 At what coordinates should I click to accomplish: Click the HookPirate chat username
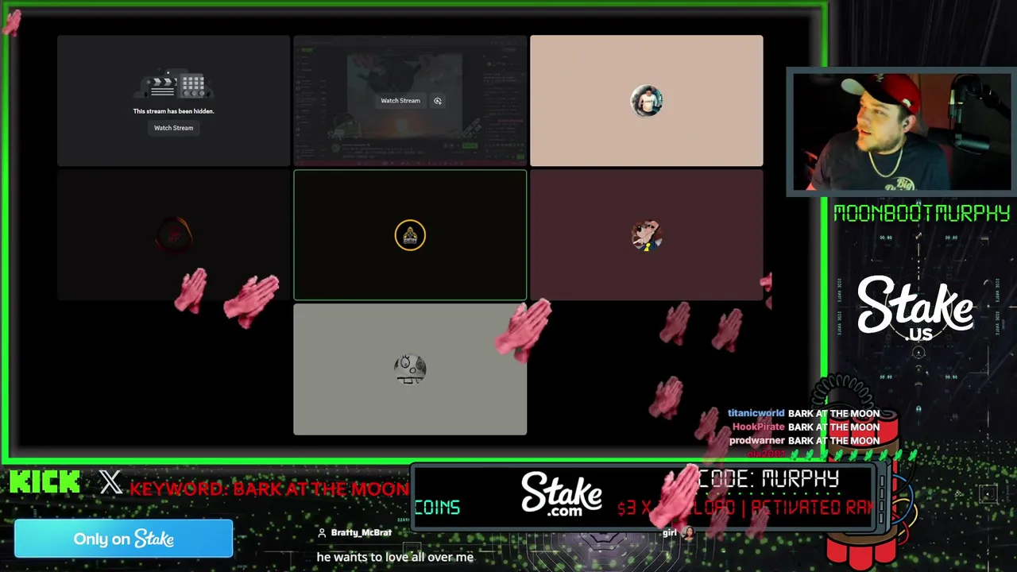coord(758,427)
